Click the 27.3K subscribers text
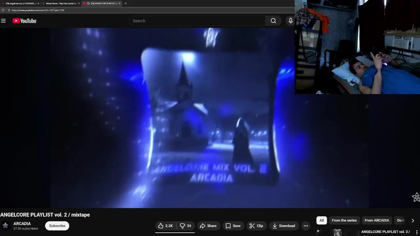This screenshot has height=236, width=420. coord(26,228)
